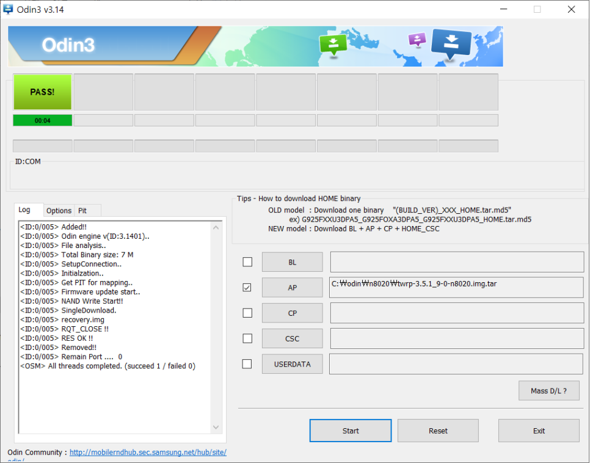Click the CSC file path field

(457, 338)
